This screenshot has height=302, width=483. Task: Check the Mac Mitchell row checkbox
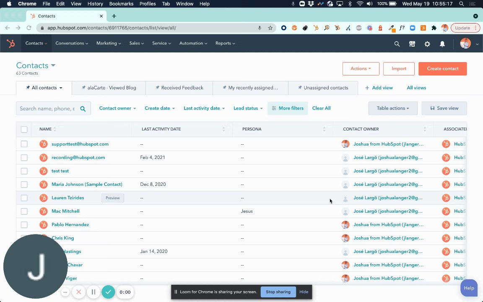(24, 211)
